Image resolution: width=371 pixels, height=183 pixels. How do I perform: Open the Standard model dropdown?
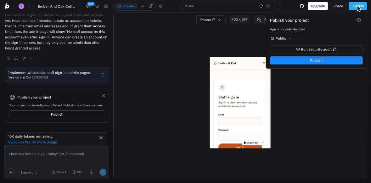pos(29,172)
